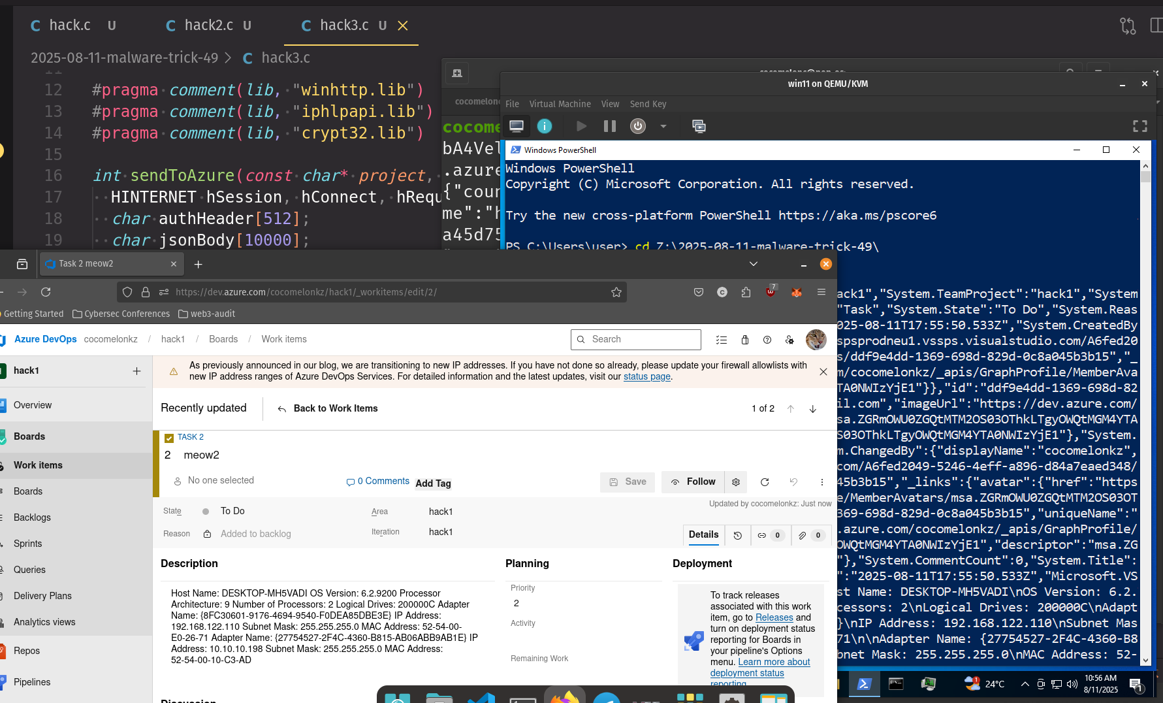This screenshot has height=703, width=1163.
Task: Open the Cybersec Conferences bookmark folder
Action: pyautogui.click(x=121, y=314)
